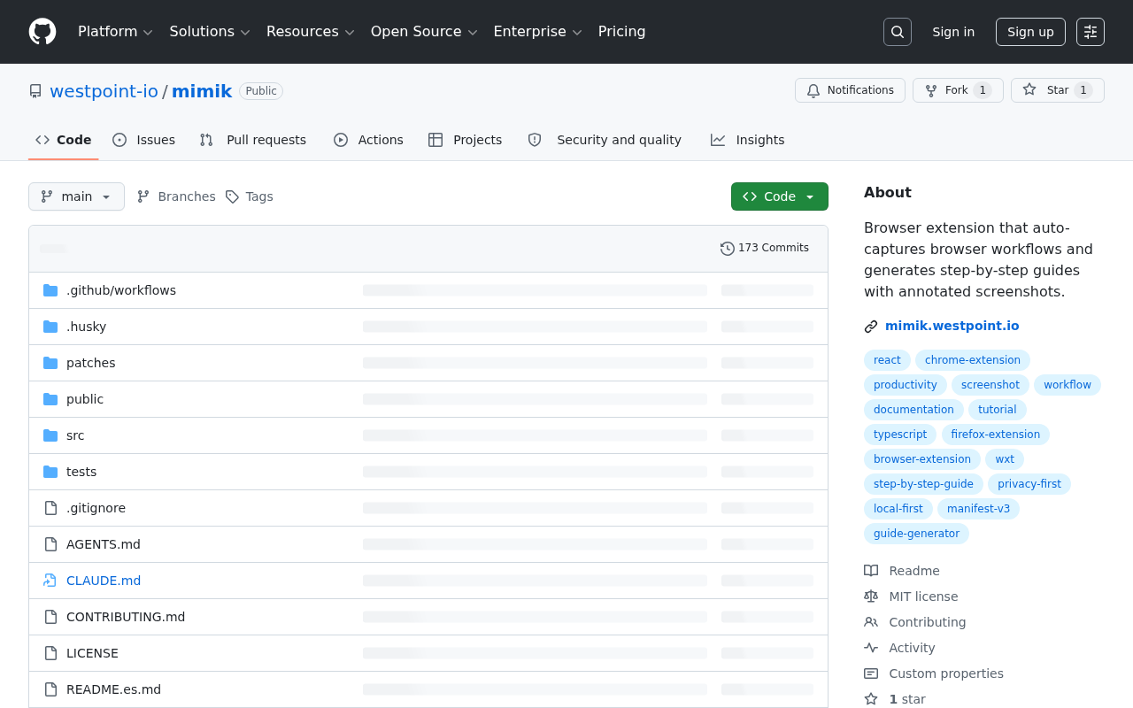Viewport: 1133px width, 708px height.
Task: Visit mimik.westpoint.io website link
Action: click(x=952, y=326)
